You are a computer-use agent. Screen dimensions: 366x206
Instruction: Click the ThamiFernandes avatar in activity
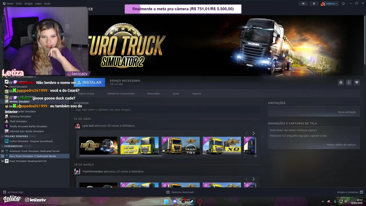tap(77, 171)
